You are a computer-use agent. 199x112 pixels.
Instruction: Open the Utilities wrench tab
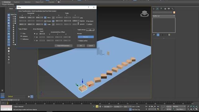[173, 9]
